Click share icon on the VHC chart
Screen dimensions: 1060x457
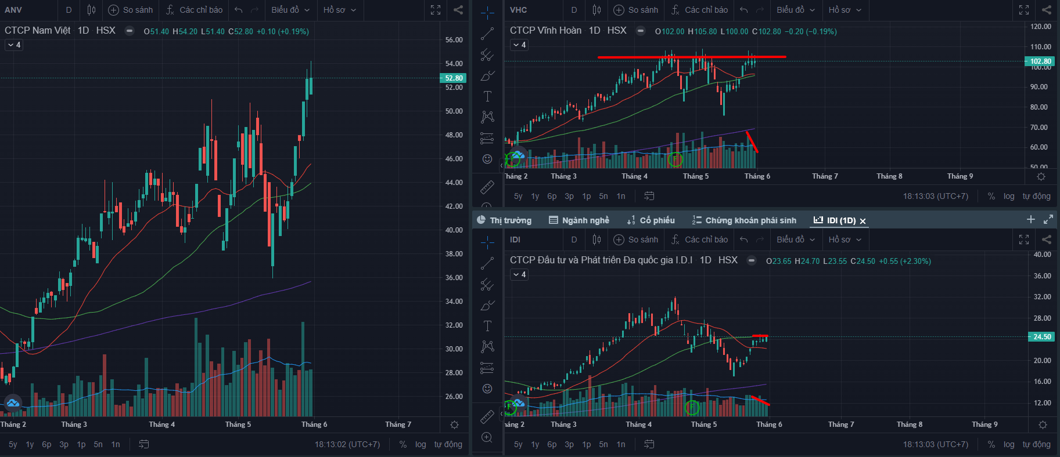coord(1046,10)
